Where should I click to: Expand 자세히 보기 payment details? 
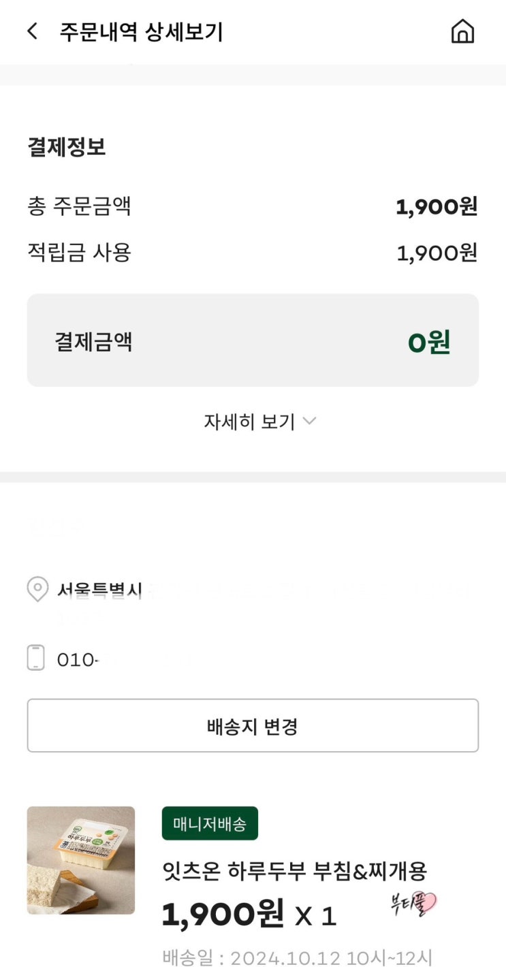pyautogui.click(x=249, y=422)
